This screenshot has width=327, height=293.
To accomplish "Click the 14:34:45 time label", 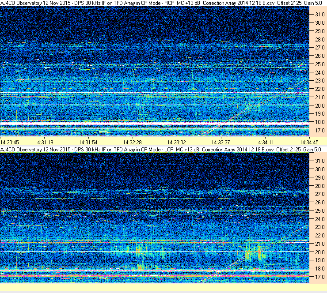I will 309,143.
